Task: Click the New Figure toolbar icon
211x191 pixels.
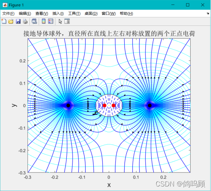Action: pos(4,21)
